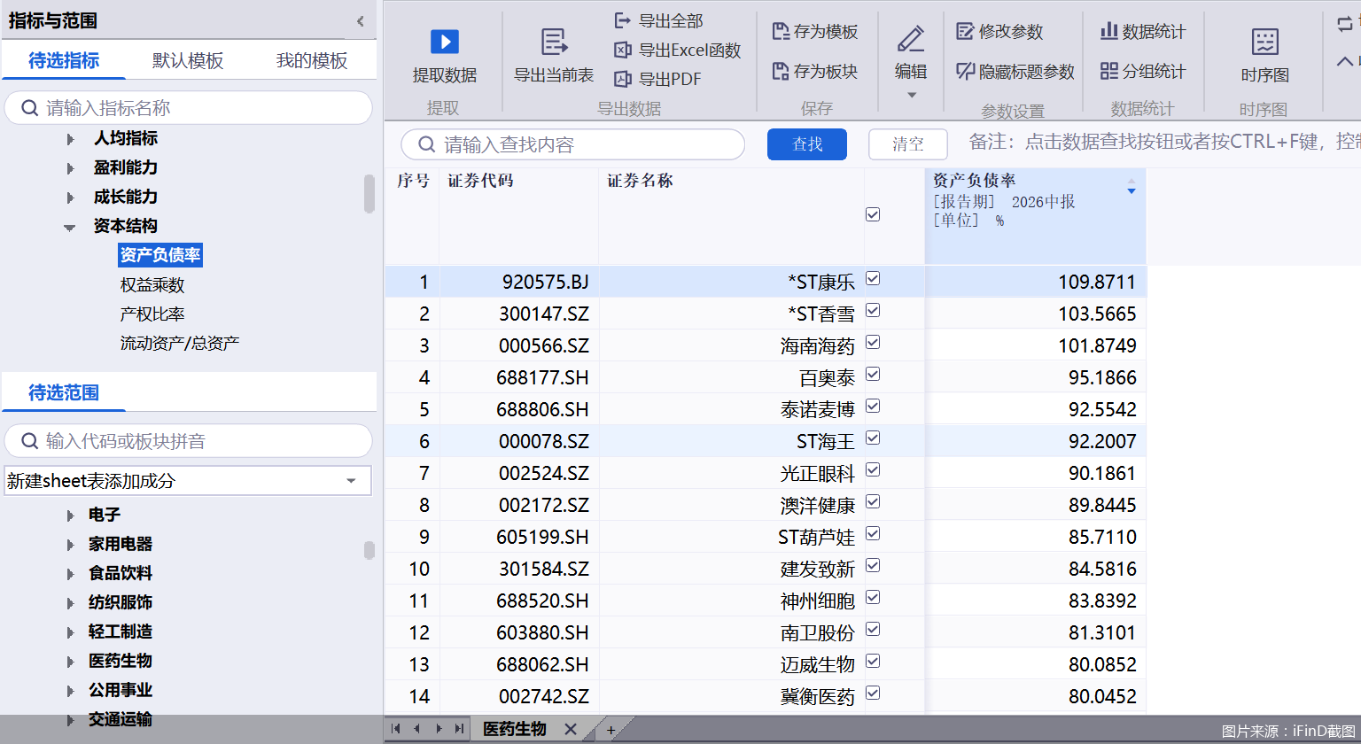Viewport: 1361px width, 744px height.
Task: Click magnifier icon in 请输入指标名称 box
Action: (29, 108)
